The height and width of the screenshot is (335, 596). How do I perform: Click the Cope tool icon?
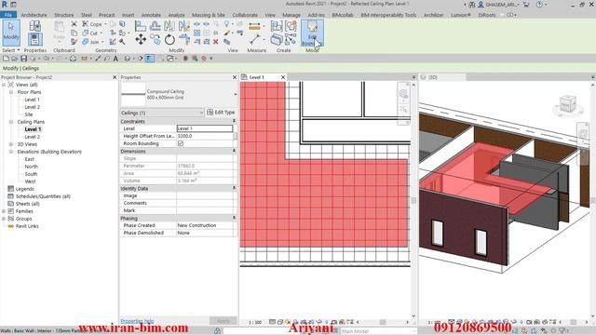[86, 24]
